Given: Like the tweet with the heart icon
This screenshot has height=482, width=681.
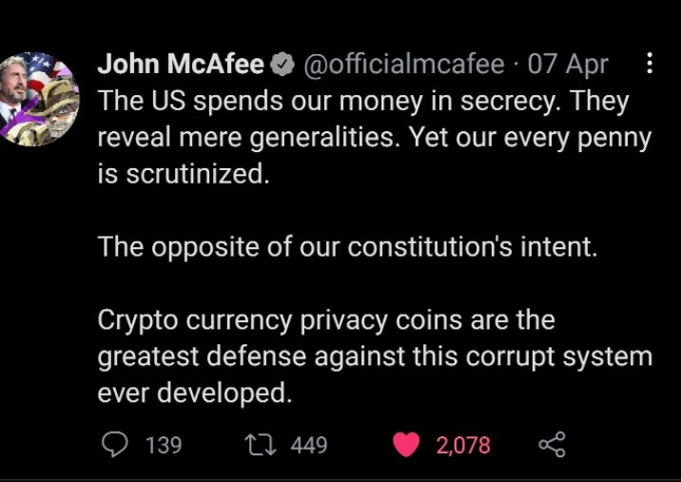Looking at the screenshot, I should click(x=407, y=444).
